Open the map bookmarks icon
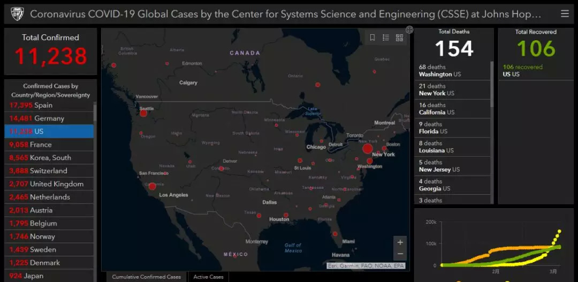Screen dimensions: 578x282 (x=372, y=37)
